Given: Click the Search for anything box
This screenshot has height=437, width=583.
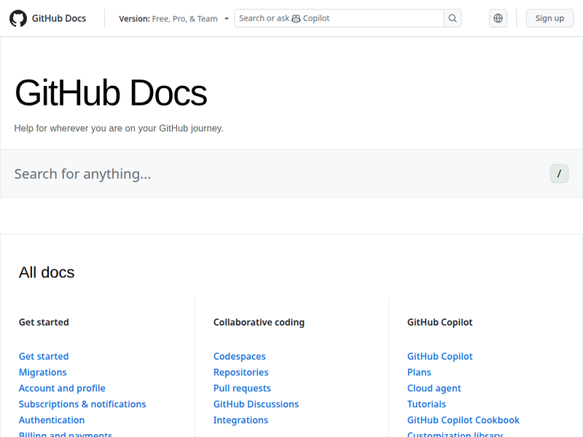Looking at the screenshot, I should click(x=291, y=173).
